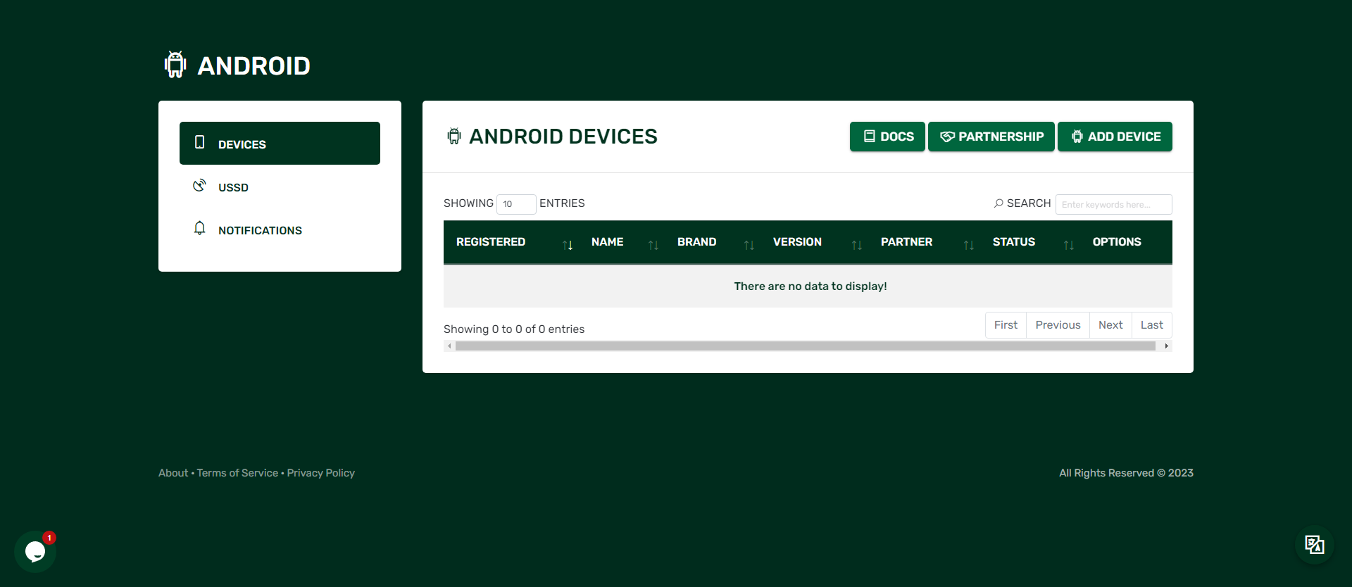The height and width of the screenshot is (587, 1352).
Task: Click the USSD call signal icon
Action: coord(200,185)
